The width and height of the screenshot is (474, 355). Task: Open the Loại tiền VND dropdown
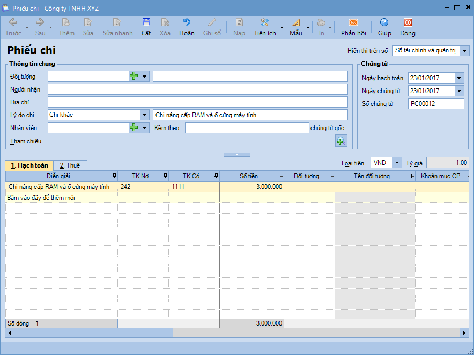point(396,163)
